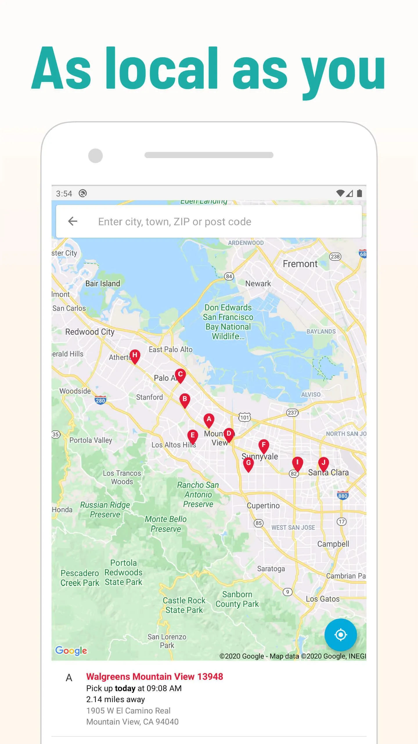Tap the back arrow in search bar
This screenshot has width=418, height=744.
point(73,221)
